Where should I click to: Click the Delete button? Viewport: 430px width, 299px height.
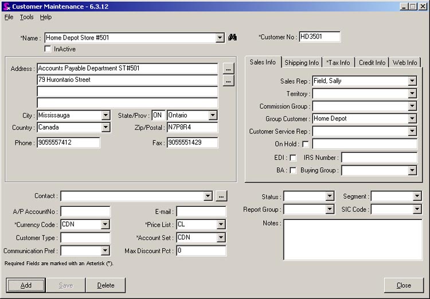tap(105, 285)
